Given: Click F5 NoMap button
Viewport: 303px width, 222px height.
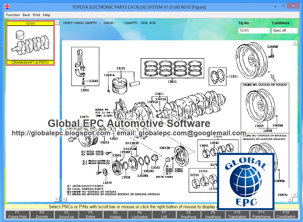Looking at the screenshot, I should (115, 215).
